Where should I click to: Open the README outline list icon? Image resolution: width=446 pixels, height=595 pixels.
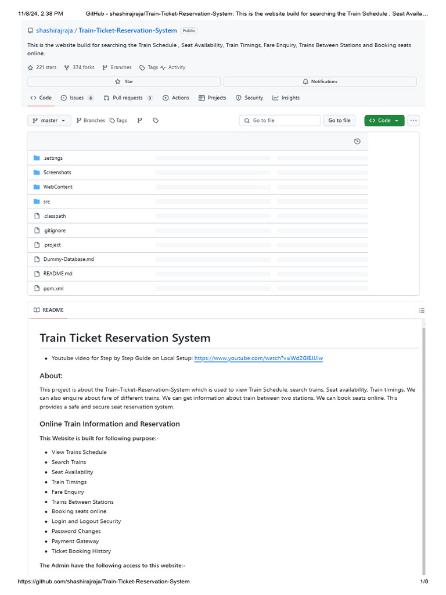pos(422,310)
